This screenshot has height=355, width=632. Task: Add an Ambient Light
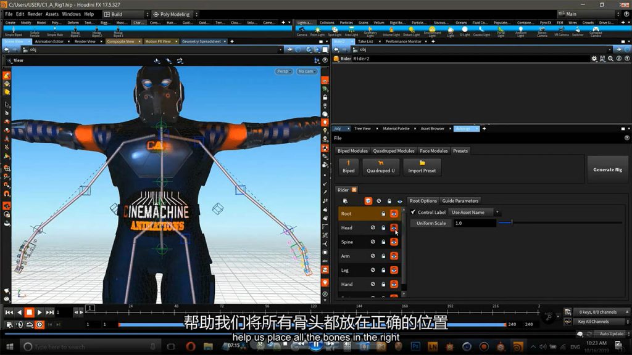[521, 32]
